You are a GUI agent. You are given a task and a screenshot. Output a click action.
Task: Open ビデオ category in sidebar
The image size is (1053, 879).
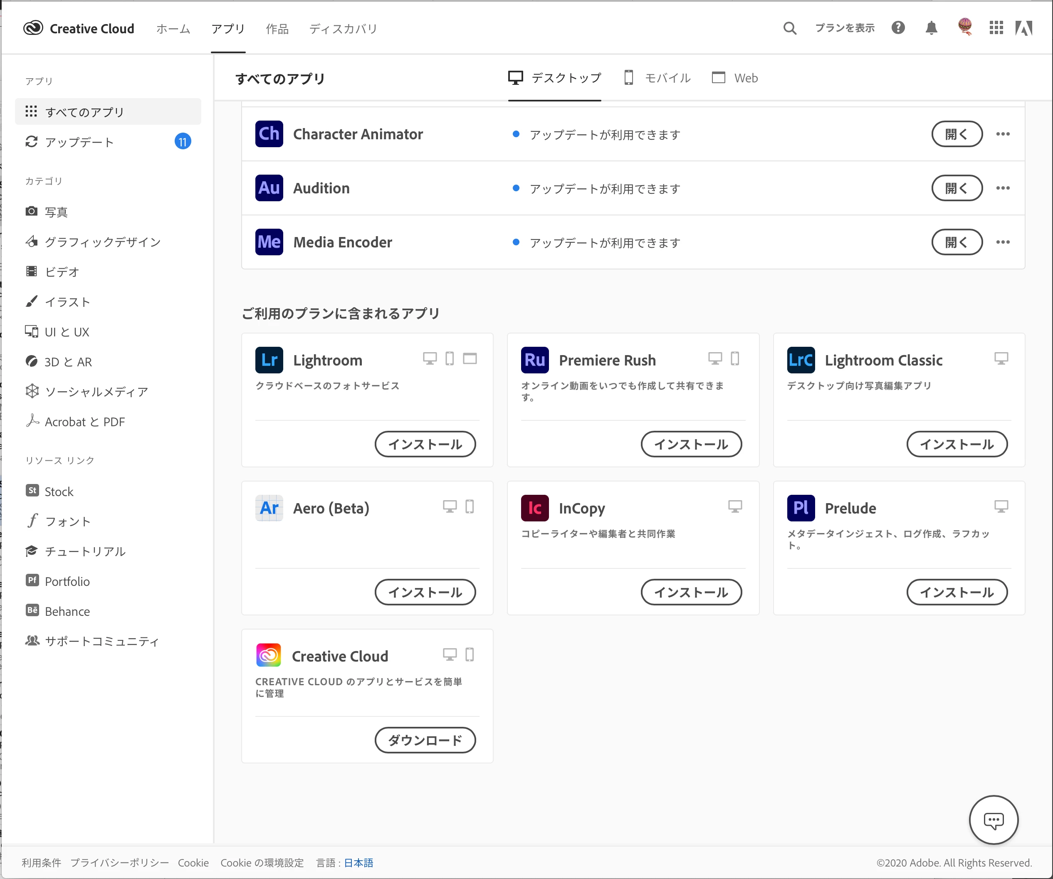click(x=62, y=272)
